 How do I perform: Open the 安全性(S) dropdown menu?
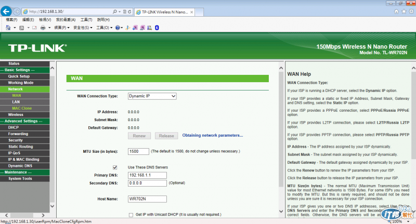pyautogui.click(x=83, y=28)
